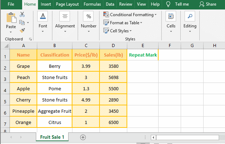Select the Classification header cell
Viewport: 225px width, 144px height.
[x=55, y=55]
